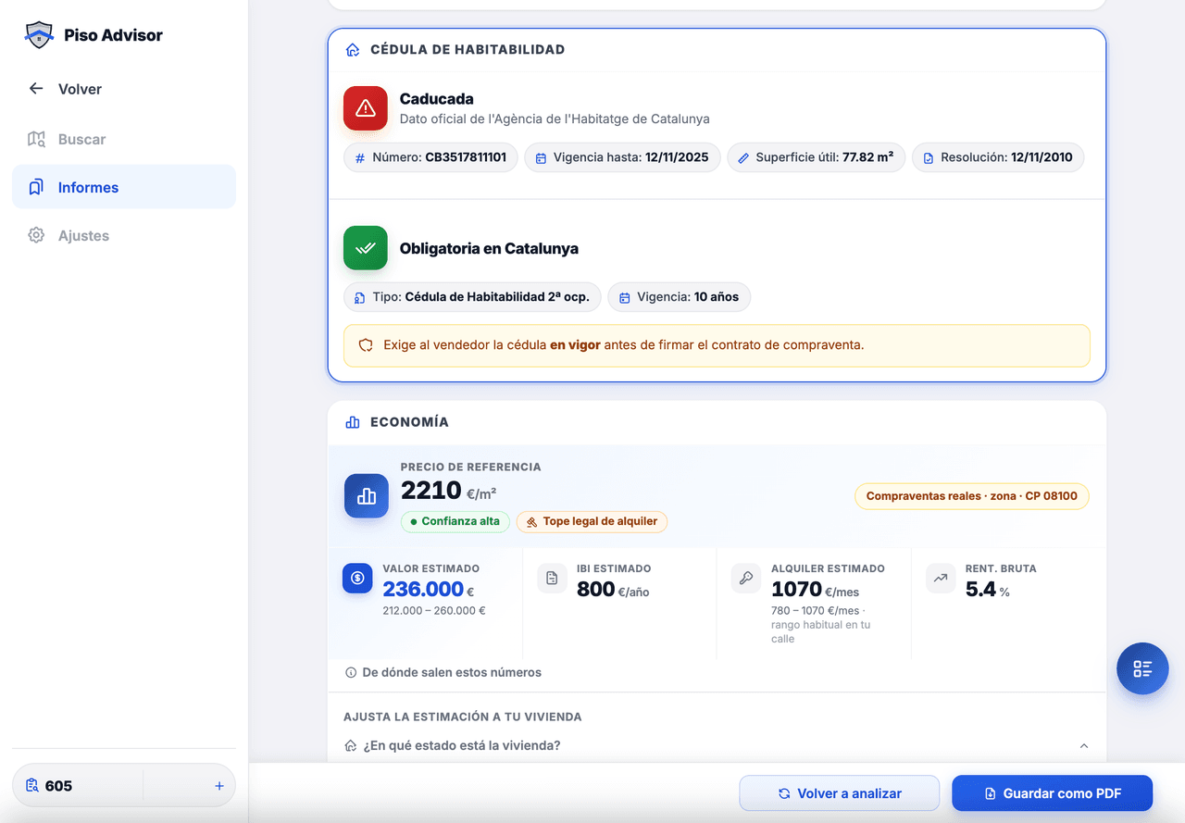Click the bar chart icon in Economía header
This screenshot has width=1185, height=823.
point(353,422)
